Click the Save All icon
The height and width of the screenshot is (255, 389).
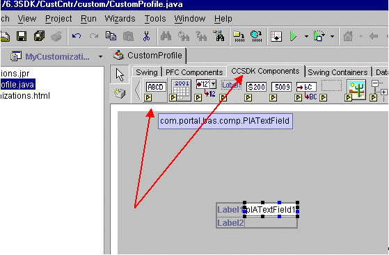point(39,36)
